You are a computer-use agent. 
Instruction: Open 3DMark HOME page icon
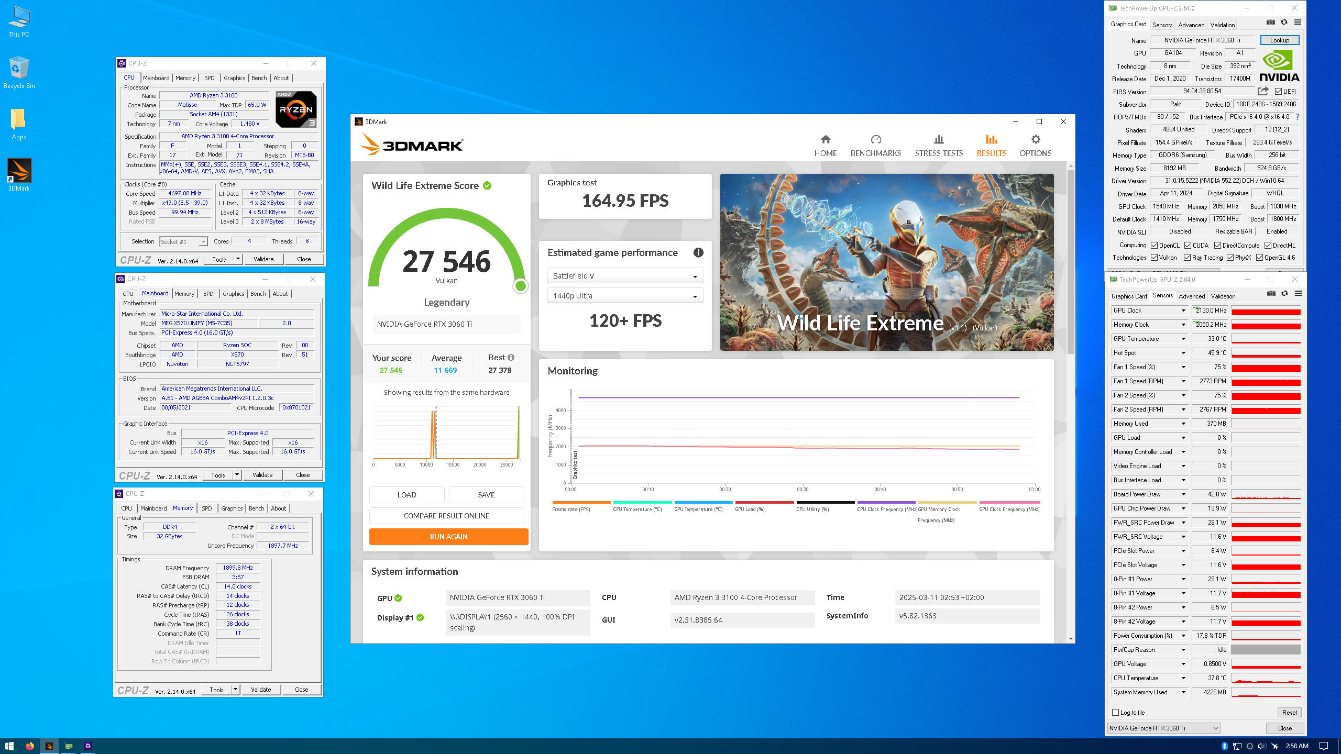coord(826,139)
